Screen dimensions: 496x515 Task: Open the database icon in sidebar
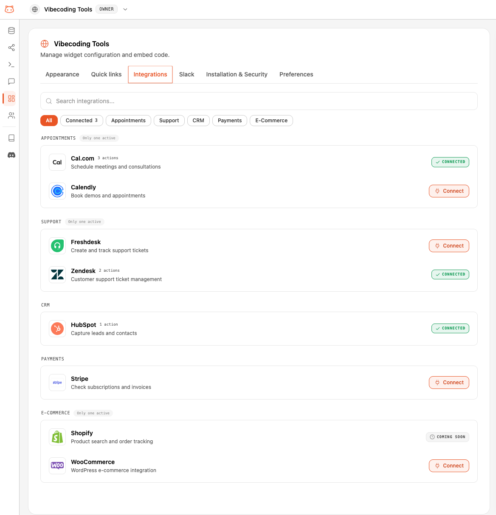[x=11, y=31]
